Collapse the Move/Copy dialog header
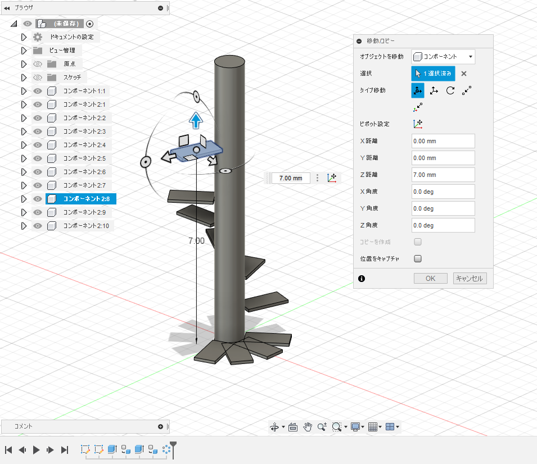Screen dimensions: 537x464 pyautogui.click(x=359, y=41)
